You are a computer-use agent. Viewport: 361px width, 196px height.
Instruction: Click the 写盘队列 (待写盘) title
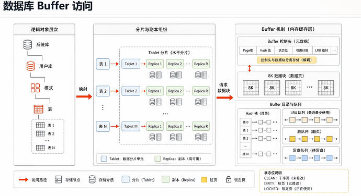pyautogui.click(x=309, y=150)
